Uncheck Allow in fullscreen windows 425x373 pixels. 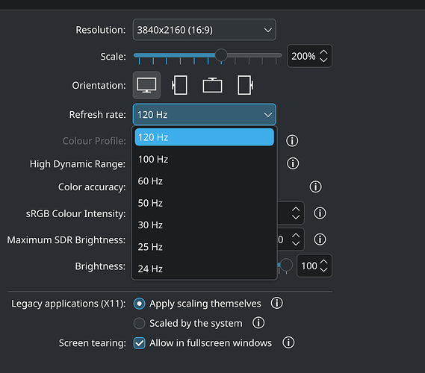[x=140, y=343]
